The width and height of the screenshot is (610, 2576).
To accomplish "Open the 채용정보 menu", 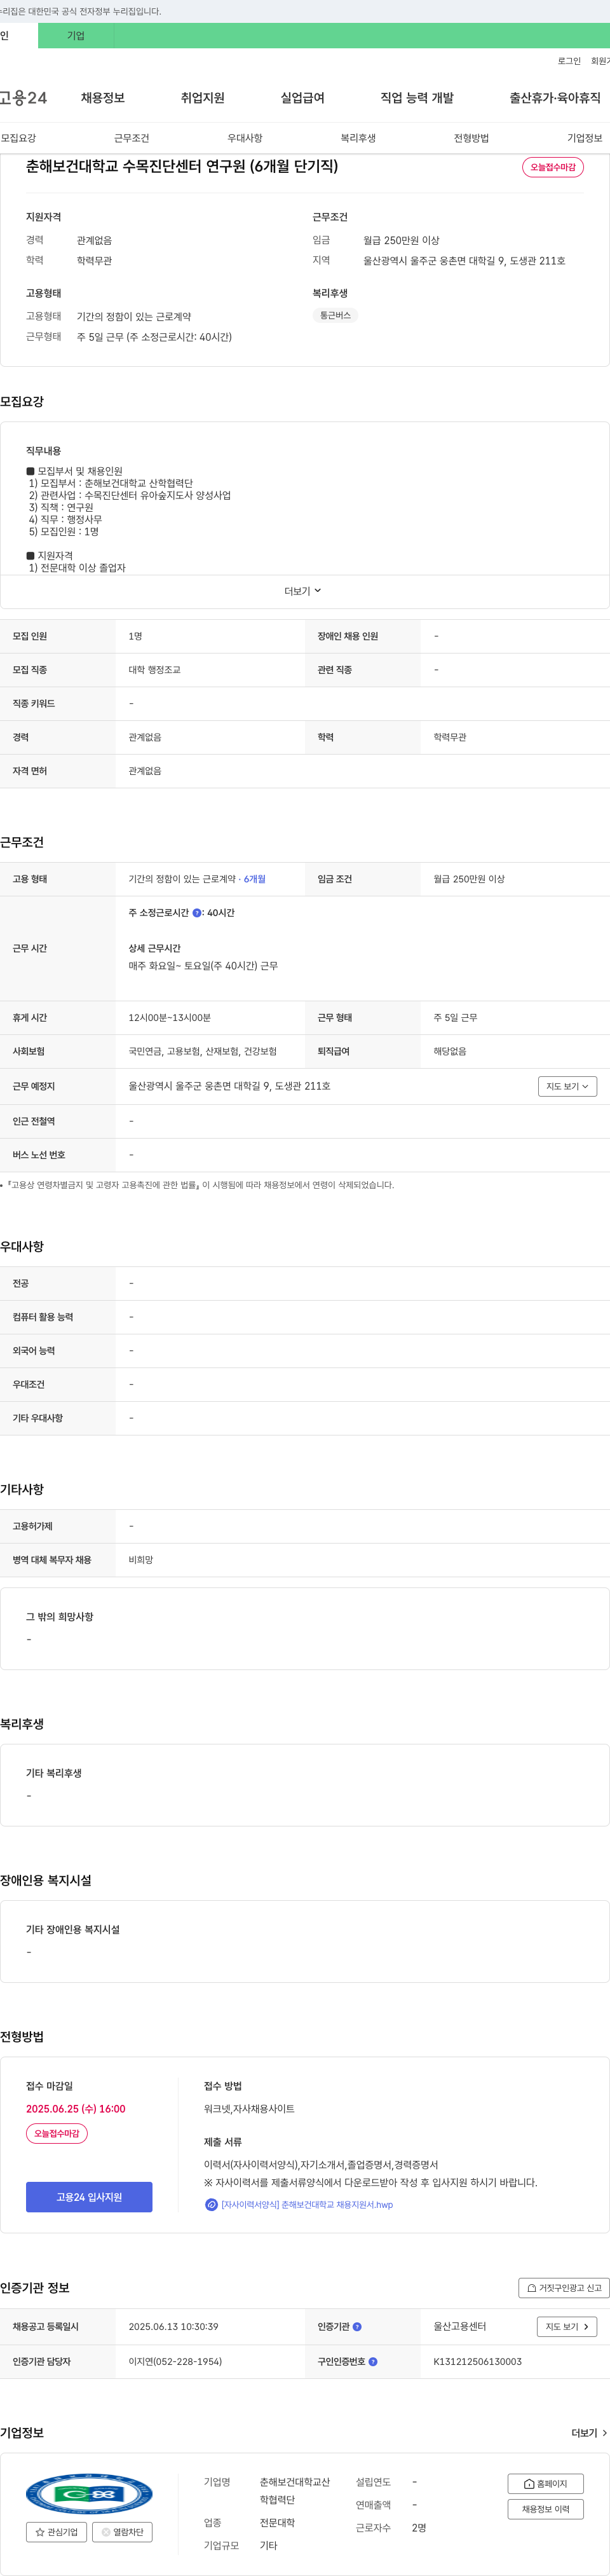I will pos(103,98).
